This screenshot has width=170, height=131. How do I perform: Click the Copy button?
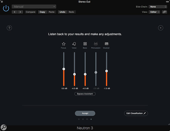(x=42, y=12)
